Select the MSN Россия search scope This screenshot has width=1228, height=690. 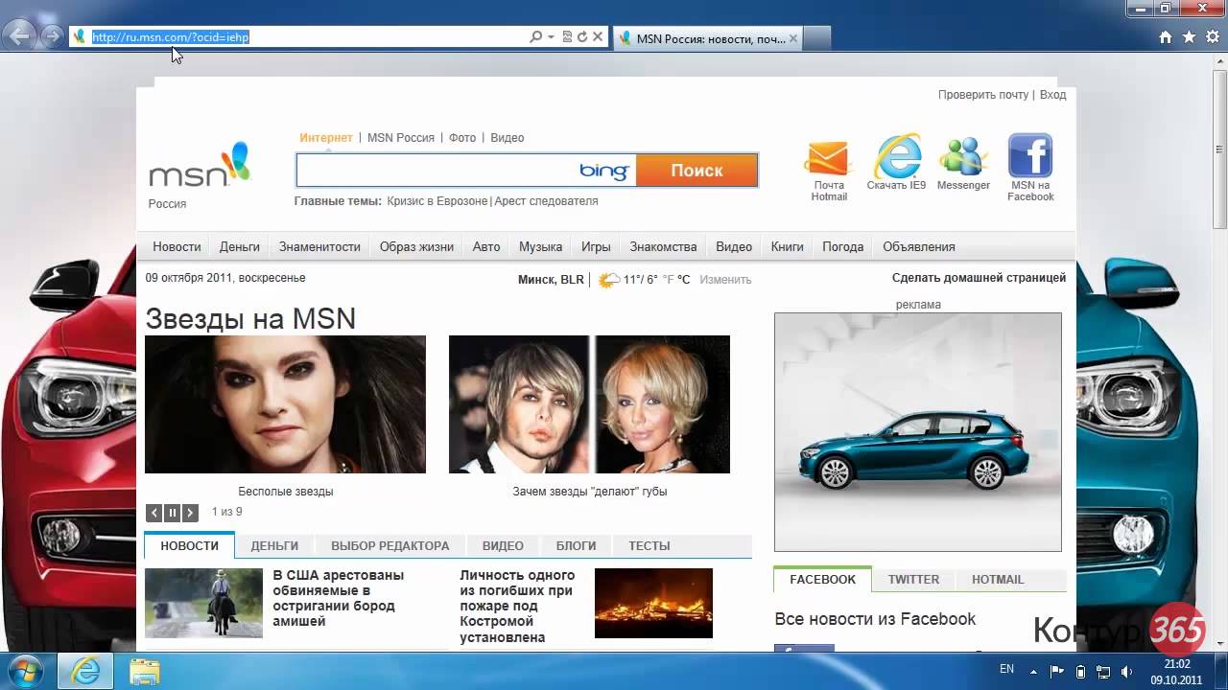tap(401, 138)
